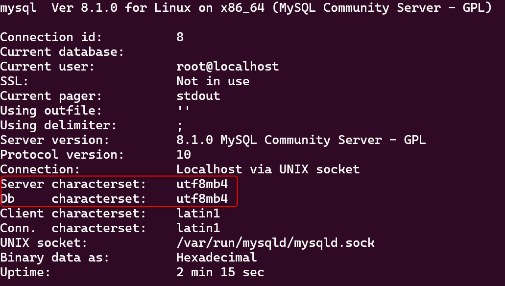The width and height of the screenshot is (505, 286).
Task: Click the stdout pager value
Action: pos(198,96)
